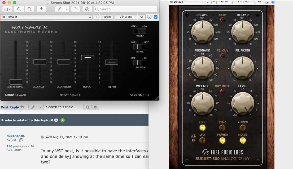Click the plus button beside 01 Default preset
The width and height of the screenshot is (293, 169).
214,2
